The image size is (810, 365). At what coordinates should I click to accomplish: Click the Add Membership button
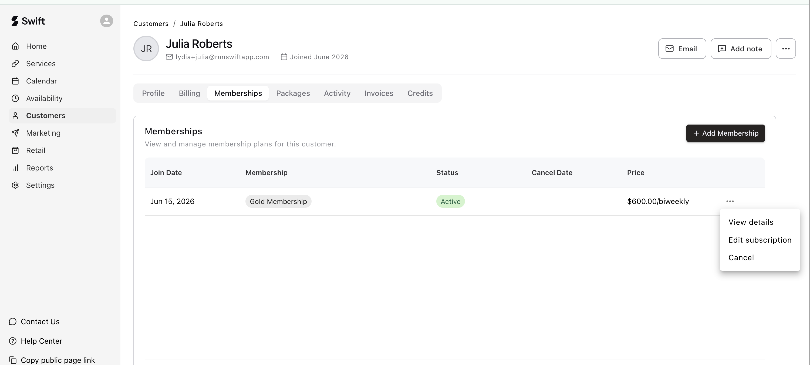click(725, 133)
